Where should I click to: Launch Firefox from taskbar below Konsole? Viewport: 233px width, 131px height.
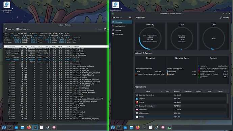[x=29, y=127]
